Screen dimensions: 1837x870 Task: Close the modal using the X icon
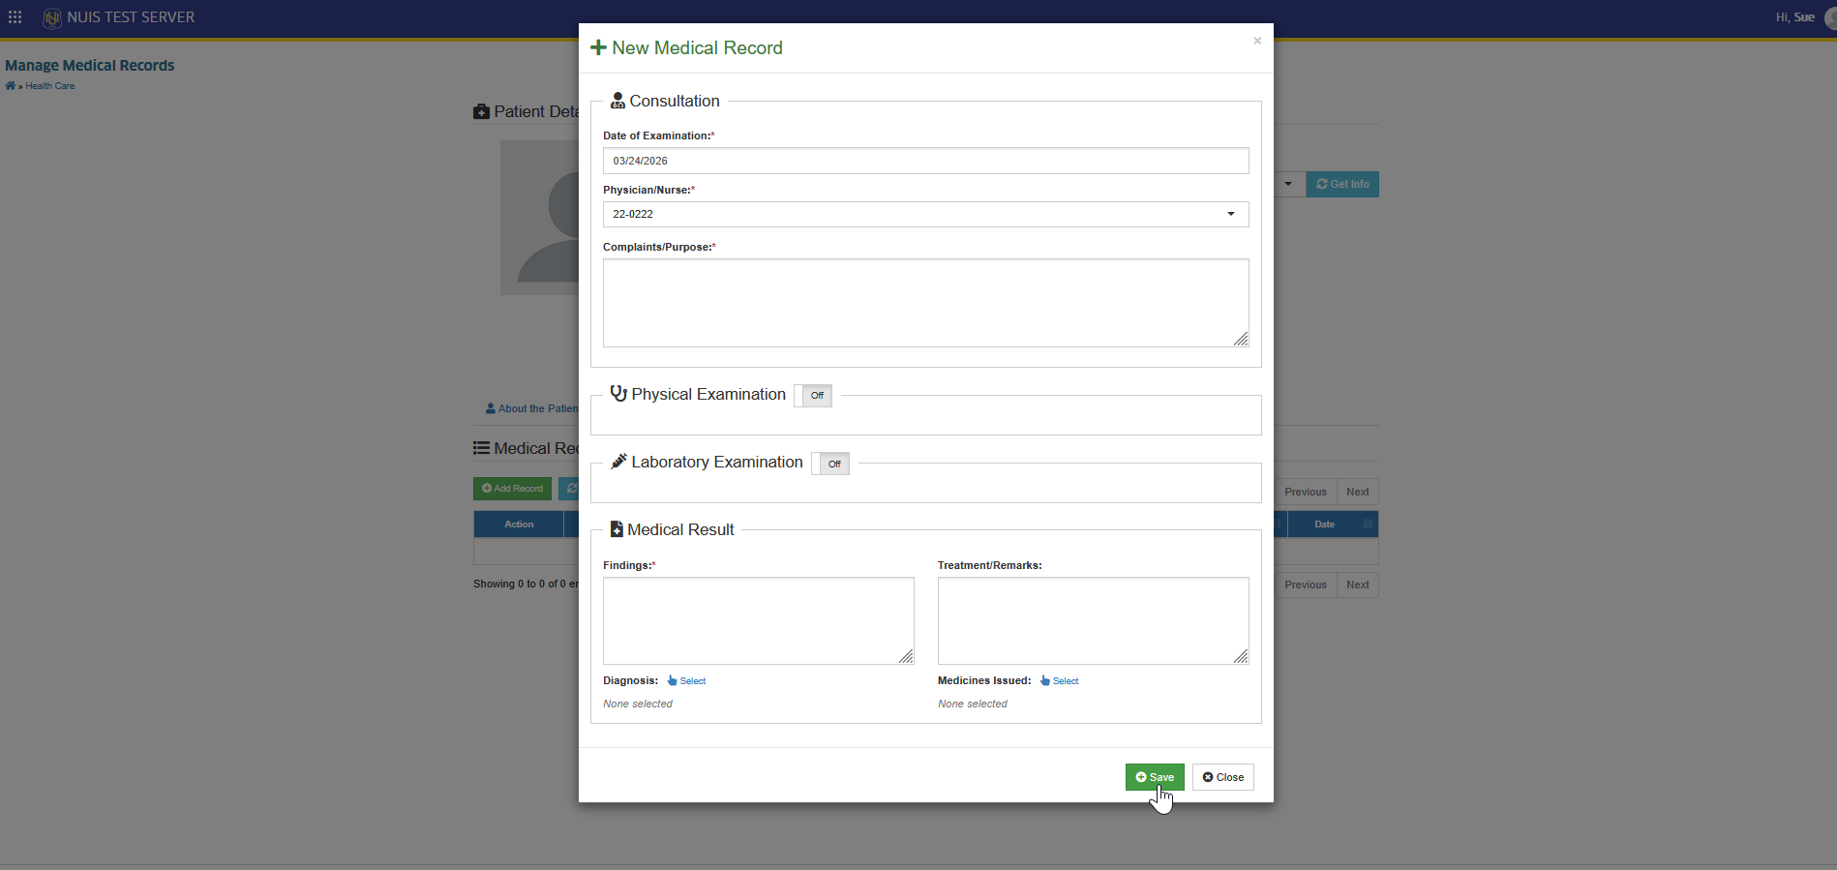[x=1257, y=41]
